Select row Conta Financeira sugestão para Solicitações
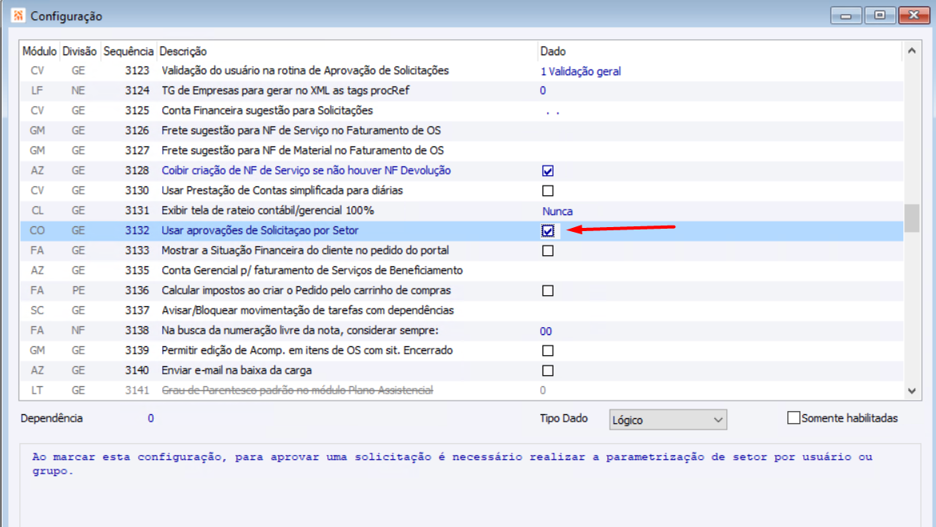This screenshot has width=936, height=527. pyautogui.click(x=462, y=111)
